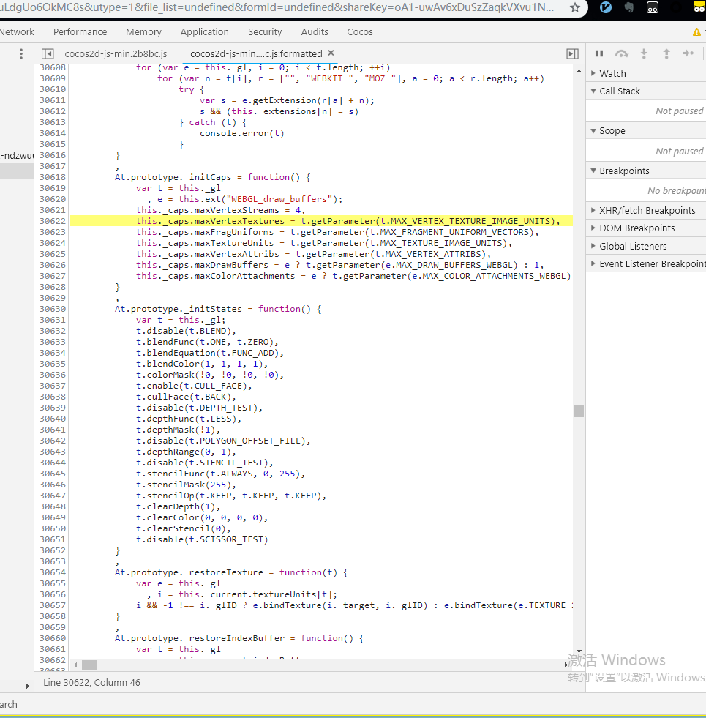This screenshot has height=718, width=706.
Task: Click the horizontal scroll-left arrow
Action: point(75,665)
